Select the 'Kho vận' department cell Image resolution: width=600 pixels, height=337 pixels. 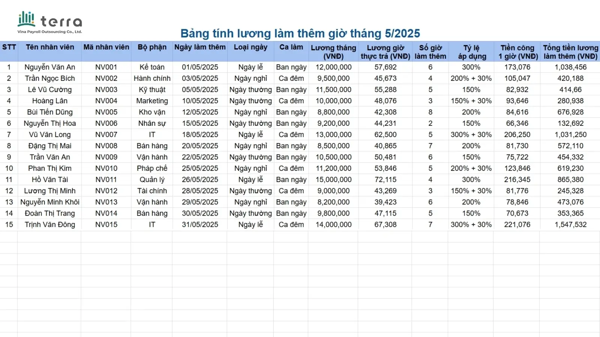pos(152,112)
